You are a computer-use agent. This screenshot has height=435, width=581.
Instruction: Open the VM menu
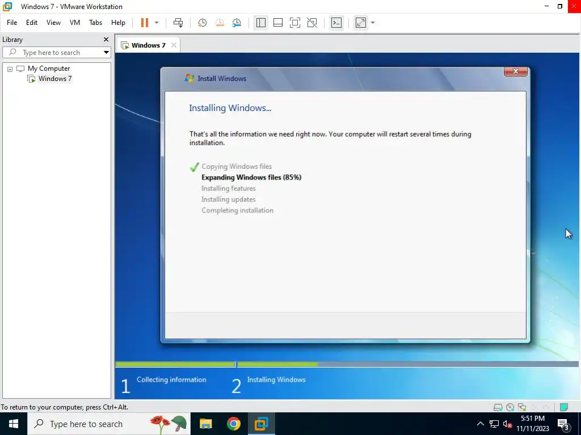pyautogui.click(x=75, y=23)
